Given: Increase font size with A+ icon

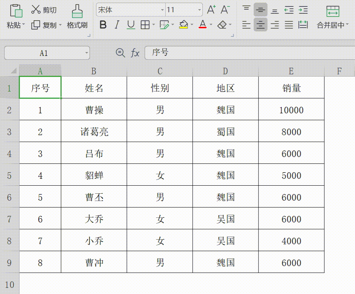Looking at the screenshot, I should [x=211, y=10].
